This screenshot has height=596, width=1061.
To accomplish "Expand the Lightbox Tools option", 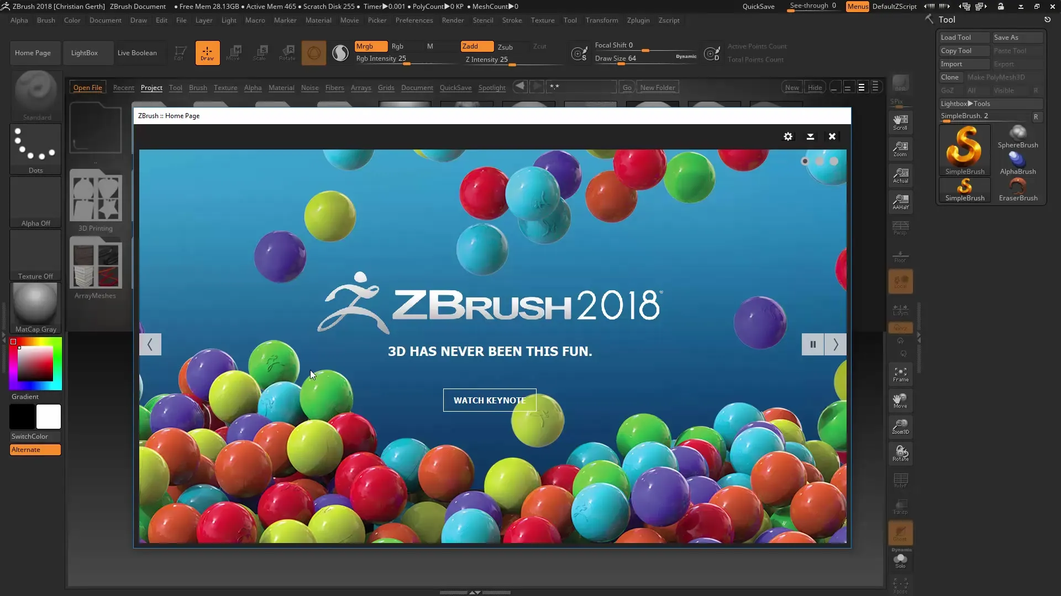I will pyautogui.click(x=991, y=104).
